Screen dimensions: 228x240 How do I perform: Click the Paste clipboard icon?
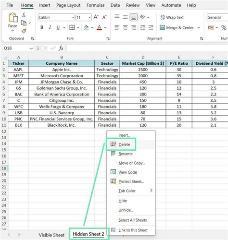point(13,17)
